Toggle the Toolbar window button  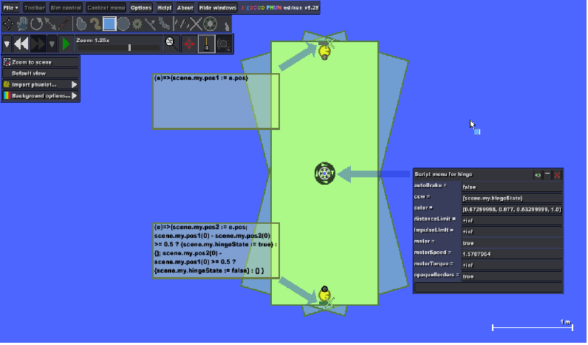click(x=35, y=7)
